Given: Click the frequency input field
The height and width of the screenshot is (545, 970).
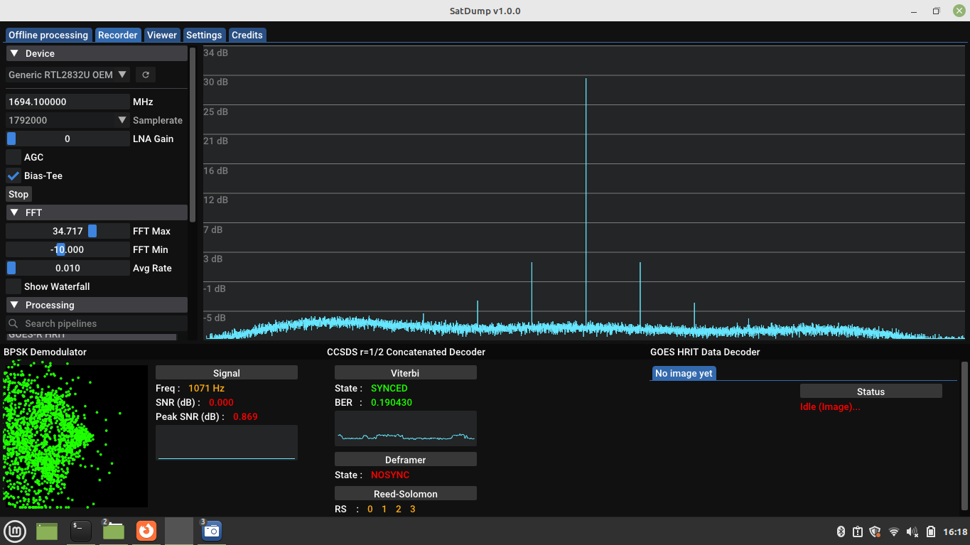Looking at the screenshot, I should [64, 101].
